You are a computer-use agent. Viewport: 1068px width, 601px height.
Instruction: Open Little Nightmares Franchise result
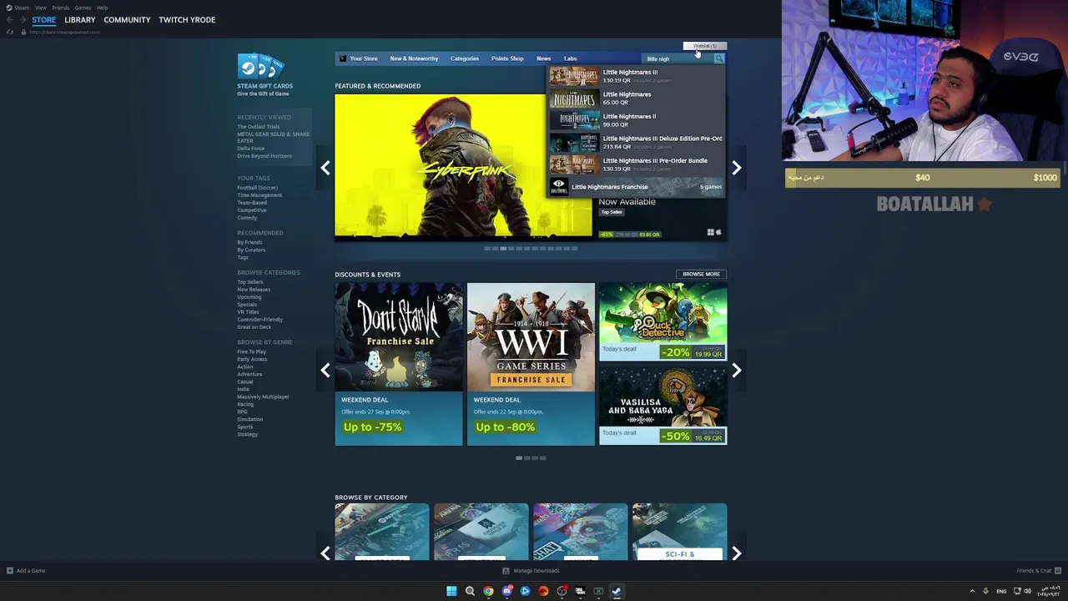click(x=637, y=187)
